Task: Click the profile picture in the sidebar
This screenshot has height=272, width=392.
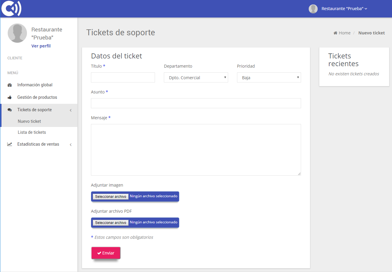Action: point(17,33)
